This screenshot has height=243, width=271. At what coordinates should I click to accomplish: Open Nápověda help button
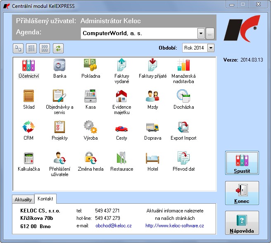point(242,223)
